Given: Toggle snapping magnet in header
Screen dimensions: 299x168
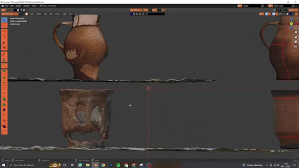Looking at the screenshot, I should tap(150, 10).
